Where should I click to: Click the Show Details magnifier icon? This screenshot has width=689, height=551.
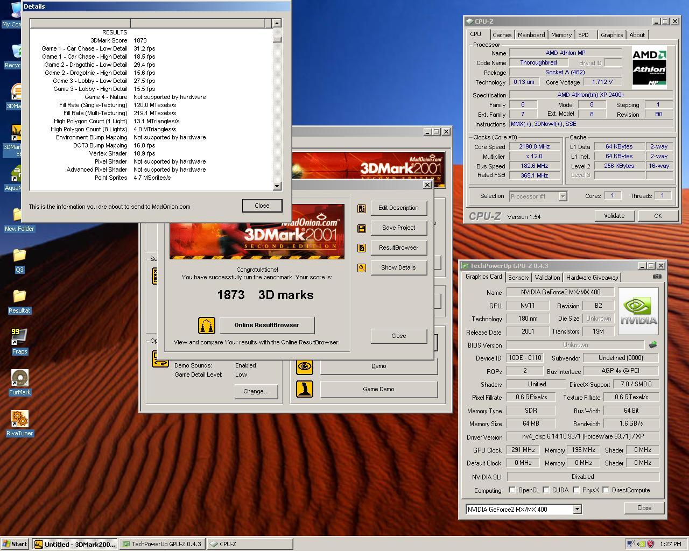[362, 268]
